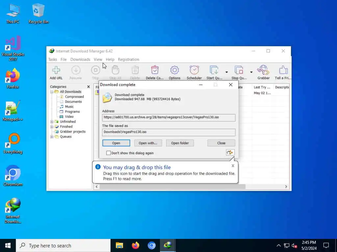Close the Categories panel
The image size is (337, 252).
(88, 87)
